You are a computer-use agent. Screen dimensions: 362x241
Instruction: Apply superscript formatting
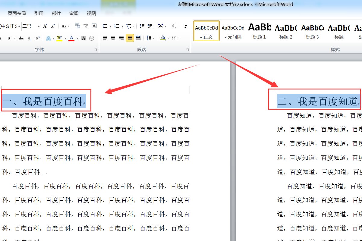tap(38, 38)
